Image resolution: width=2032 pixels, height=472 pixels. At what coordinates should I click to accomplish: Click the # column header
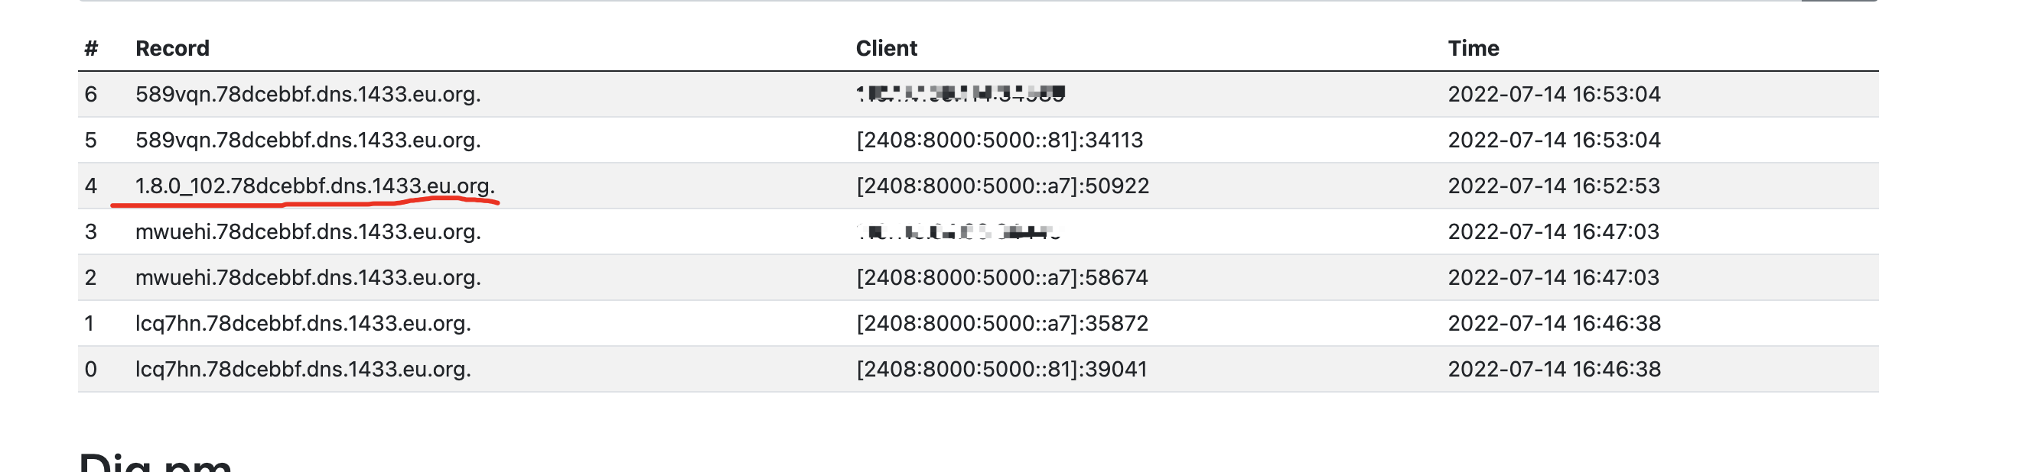(x=91, y=49)
